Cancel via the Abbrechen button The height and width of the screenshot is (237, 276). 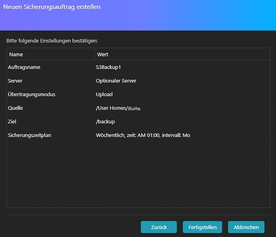click(246, 227)
